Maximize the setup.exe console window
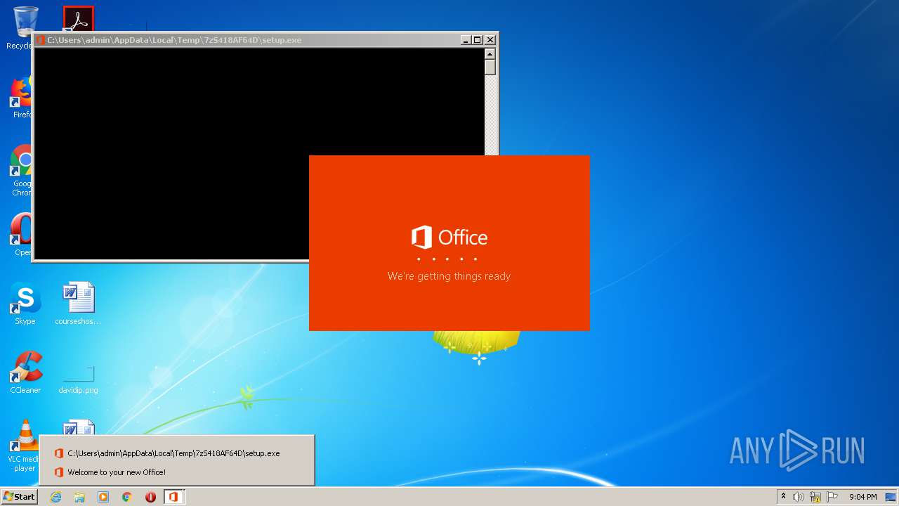Viewport: 899px width, 506px height. (478, 40)
